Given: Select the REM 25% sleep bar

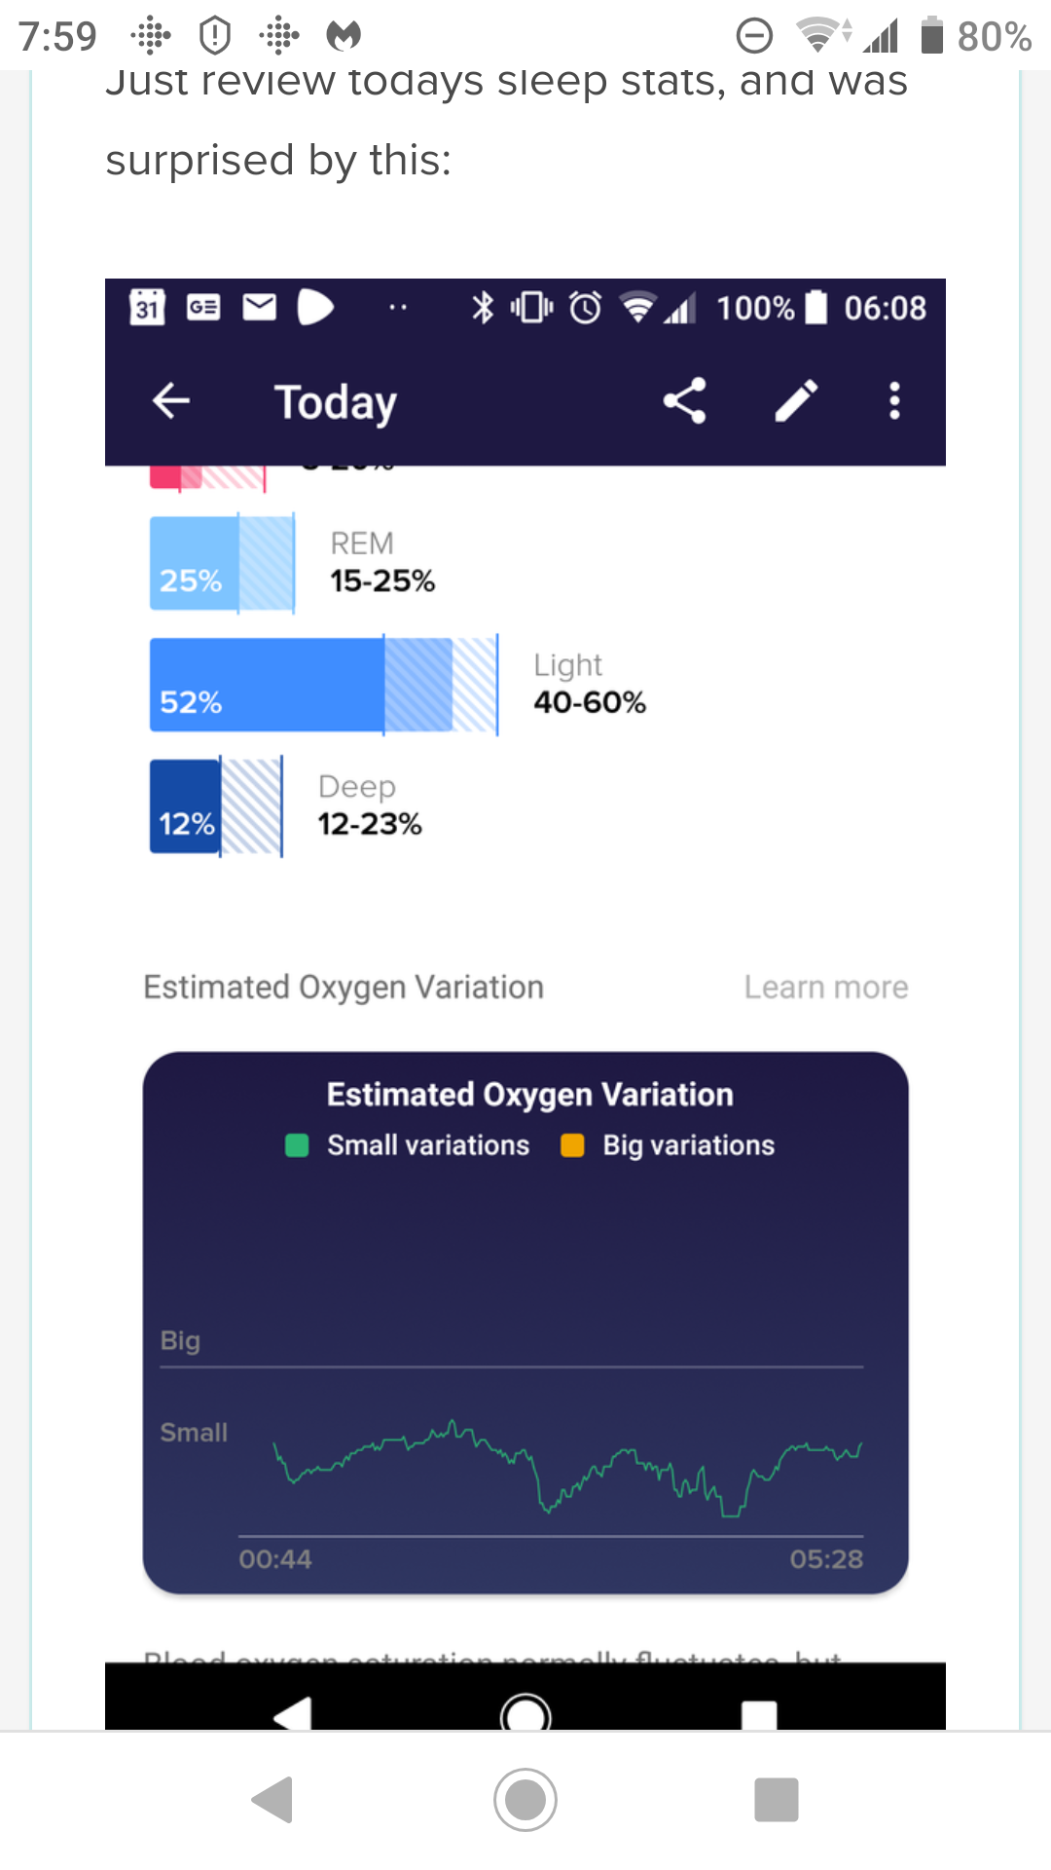Looking at the screenshot, I should pyautogui.click(x=221, y=564).
